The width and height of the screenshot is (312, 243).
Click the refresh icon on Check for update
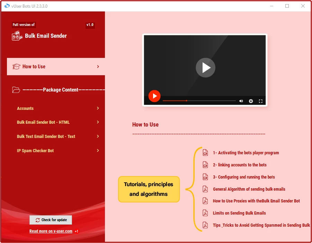pyautogui.click(x=38, y=220)
